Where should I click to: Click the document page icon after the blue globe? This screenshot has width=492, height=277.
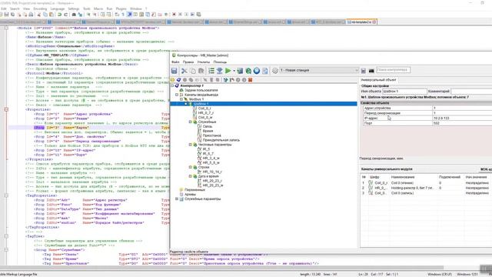pos(265,71)
